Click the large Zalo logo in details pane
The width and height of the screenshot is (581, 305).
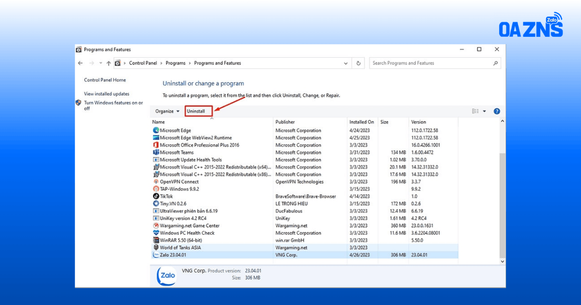click(x=167, y=275)
